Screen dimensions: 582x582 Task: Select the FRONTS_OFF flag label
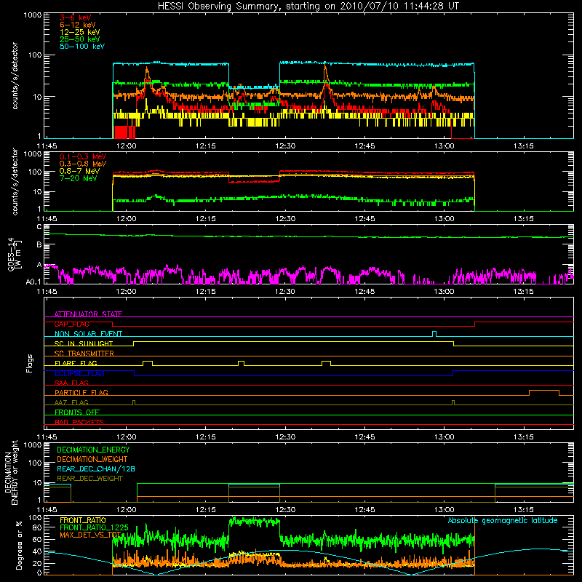pos(77,412)
